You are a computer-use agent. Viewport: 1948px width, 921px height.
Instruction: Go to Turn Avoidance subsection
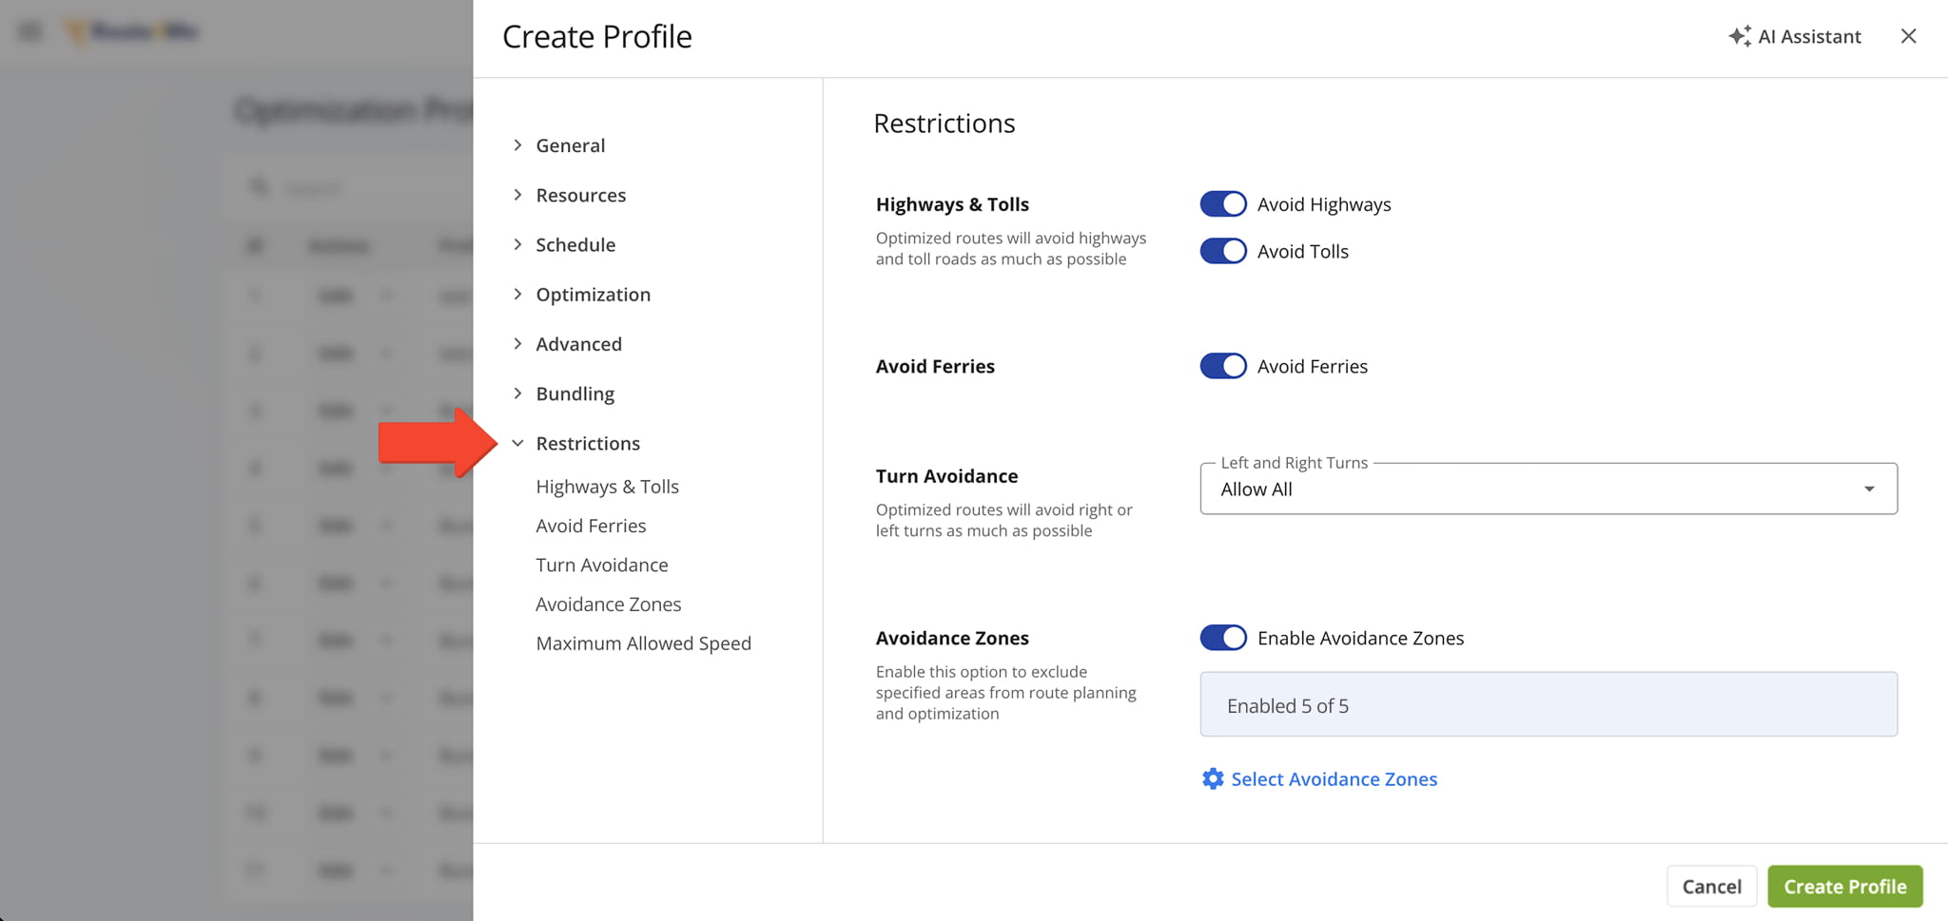pos(601,565)
